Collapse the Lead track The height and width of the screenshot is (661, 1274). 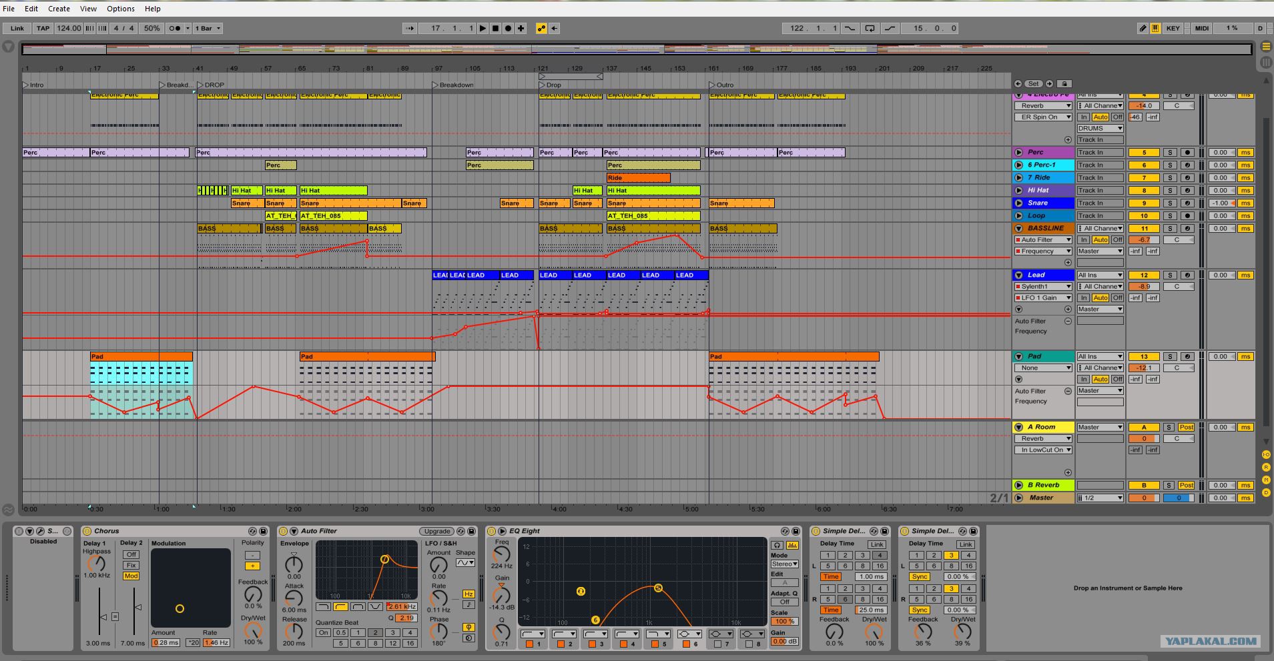1019,275
